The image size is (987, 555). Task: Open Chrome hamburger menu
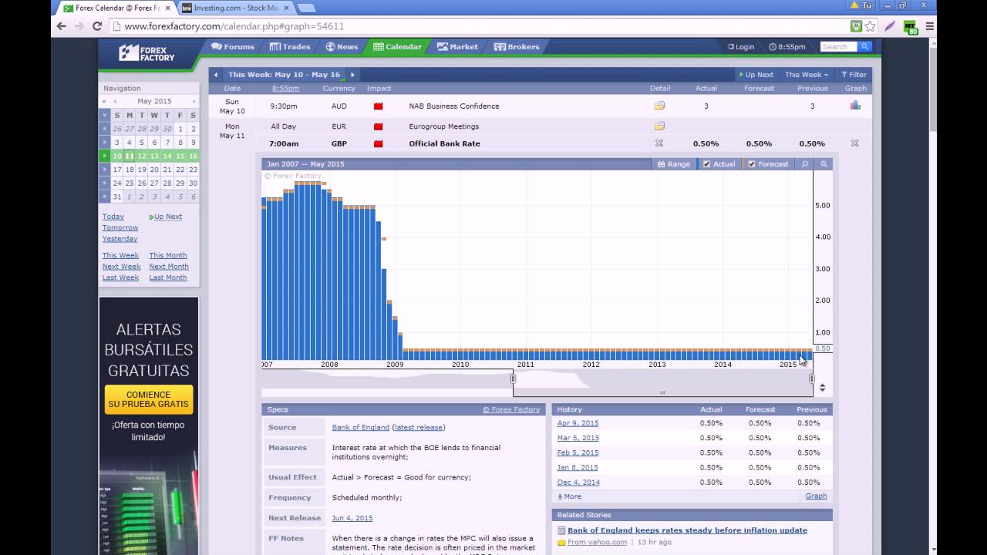click(929, 25)
